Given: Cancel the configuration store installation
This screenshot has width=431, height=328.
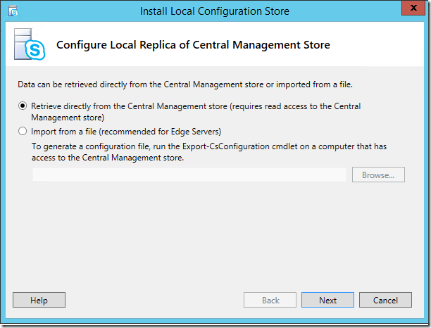Looking at the screenshot, I should [x=385, y=301].
